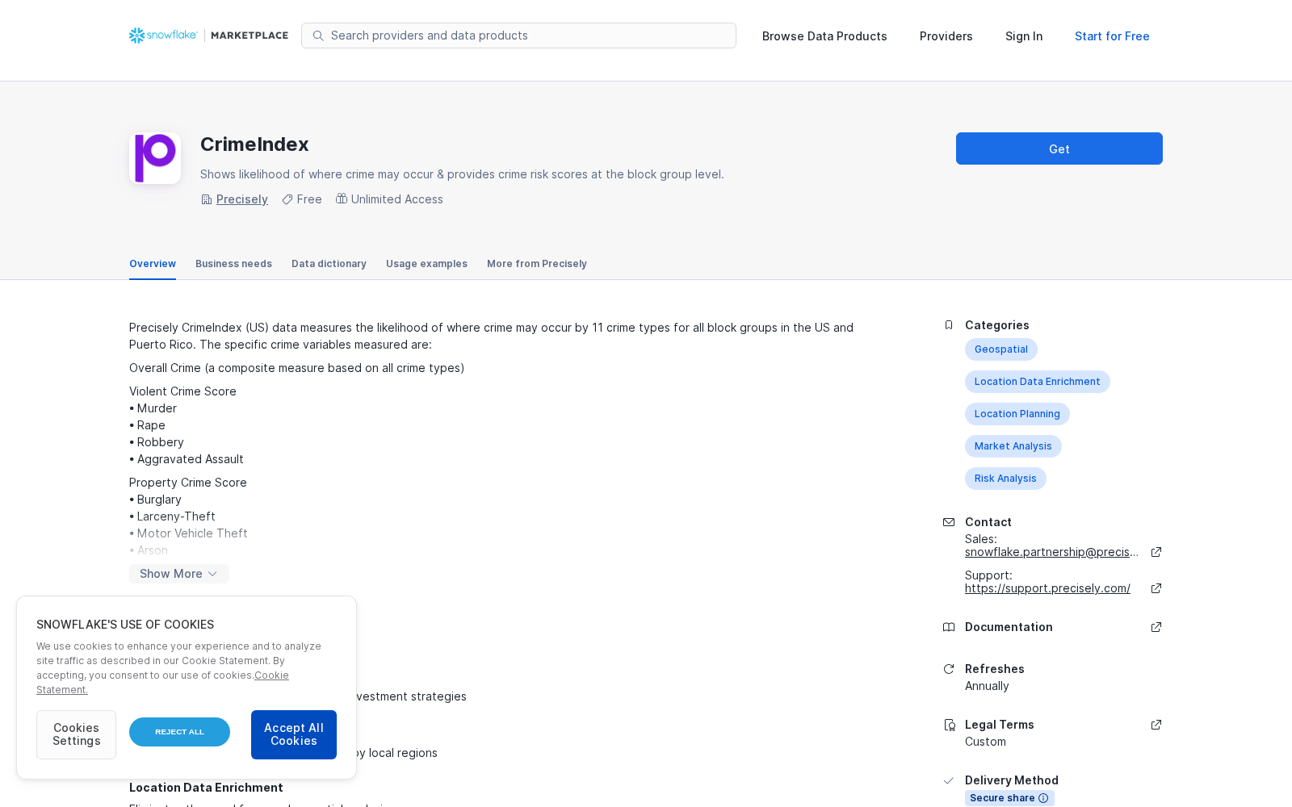Select the Risk Analysis category tag
Viewport: 1292px width, 807px height.
(1005, 479)
